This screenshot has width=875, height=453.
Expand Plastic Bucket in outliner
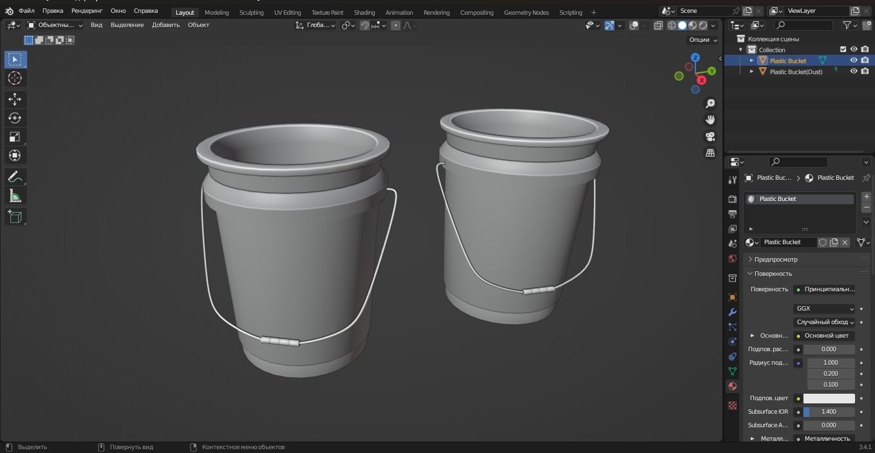pos(751,61)
